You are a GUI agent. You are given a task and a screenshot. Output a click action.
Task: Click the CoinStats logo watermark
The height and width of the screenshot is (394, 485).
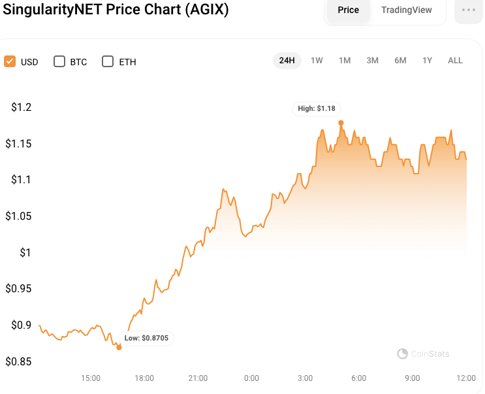pyautogui.click(x=403, y=354)
